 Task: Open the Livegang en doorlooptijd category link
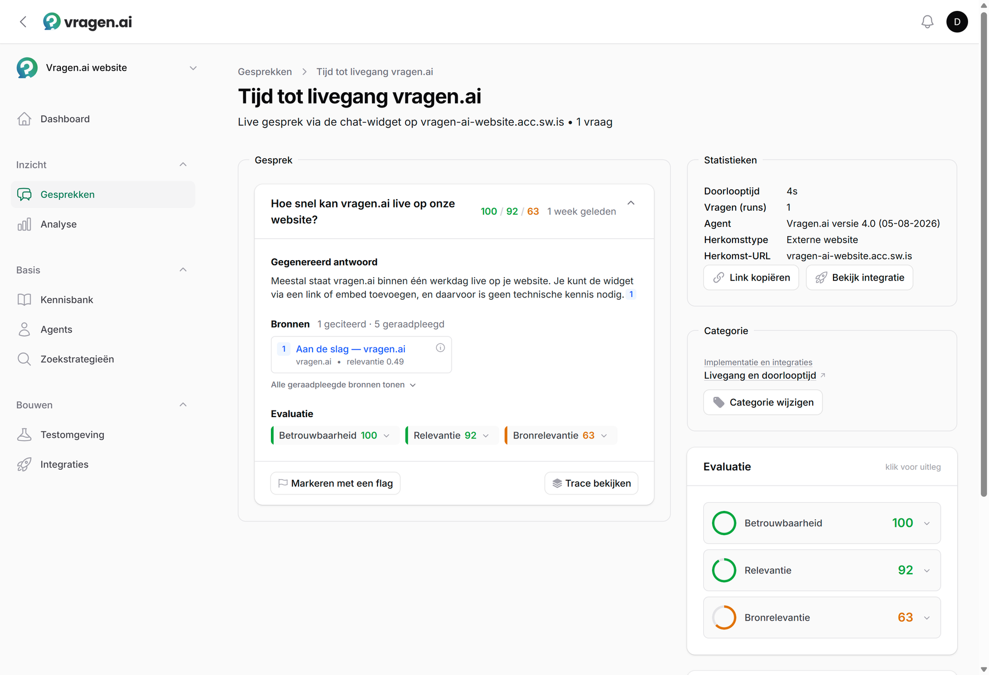pos(760,375)
